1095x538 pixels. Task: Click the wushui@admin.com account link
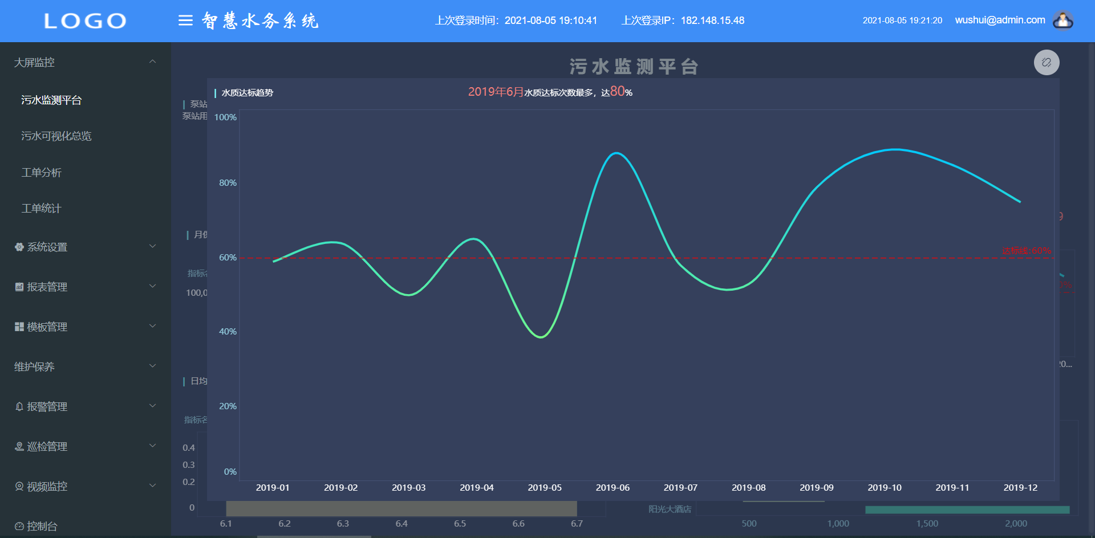point(999,20)
